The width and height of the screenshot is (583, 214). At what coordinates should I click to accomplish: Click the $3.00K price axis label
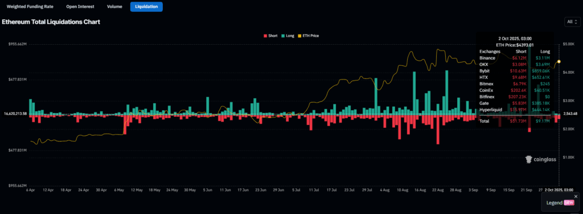(x=569, y=100)
